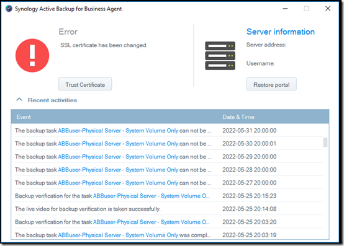This screenshot has width=344, height=246.
Task: Click the server rack icon
Action: (x=220, y=56)
